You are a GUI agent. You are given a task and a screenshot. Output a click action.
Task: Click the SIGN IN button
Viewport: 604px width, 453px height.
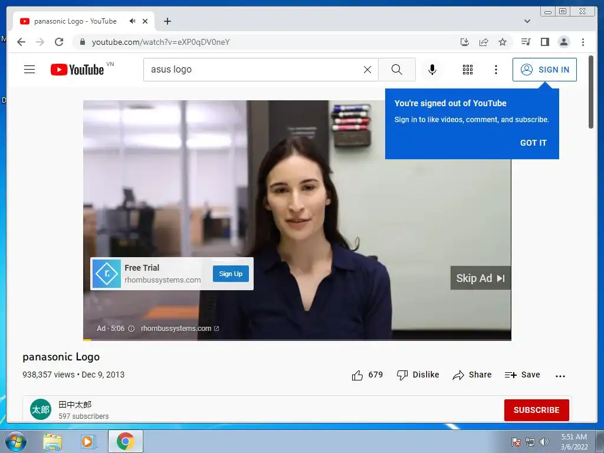544,70
